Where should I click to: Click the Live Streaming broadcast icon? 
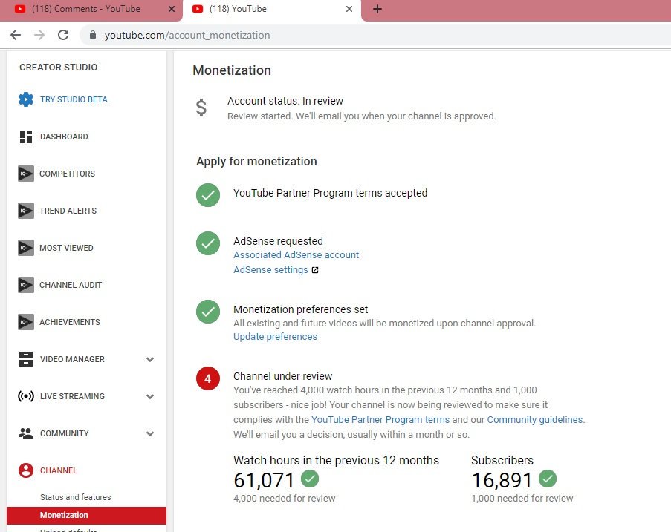(26, 396)
